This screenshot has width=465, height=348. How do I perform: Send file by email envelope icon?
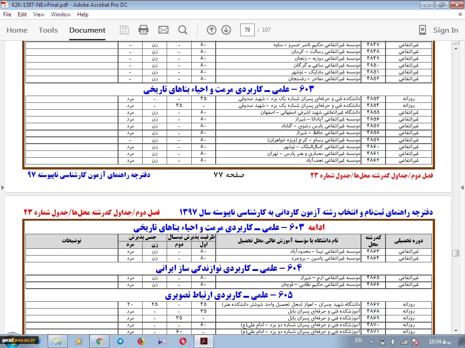pos(163,30)
